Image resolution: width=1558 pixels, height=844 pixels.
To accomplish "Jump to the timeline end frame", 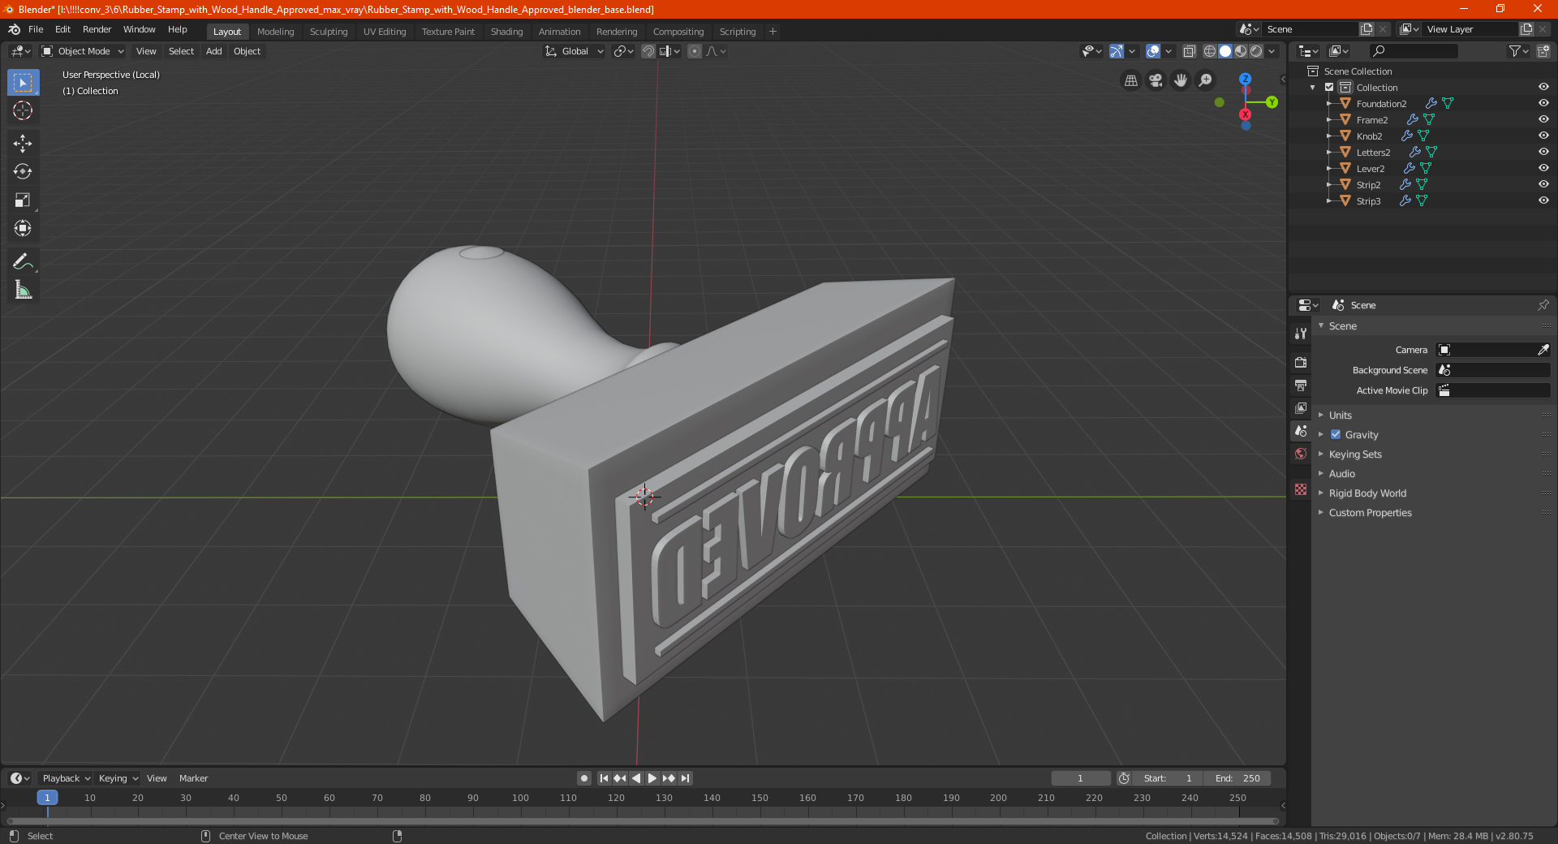I will [685, 778].
